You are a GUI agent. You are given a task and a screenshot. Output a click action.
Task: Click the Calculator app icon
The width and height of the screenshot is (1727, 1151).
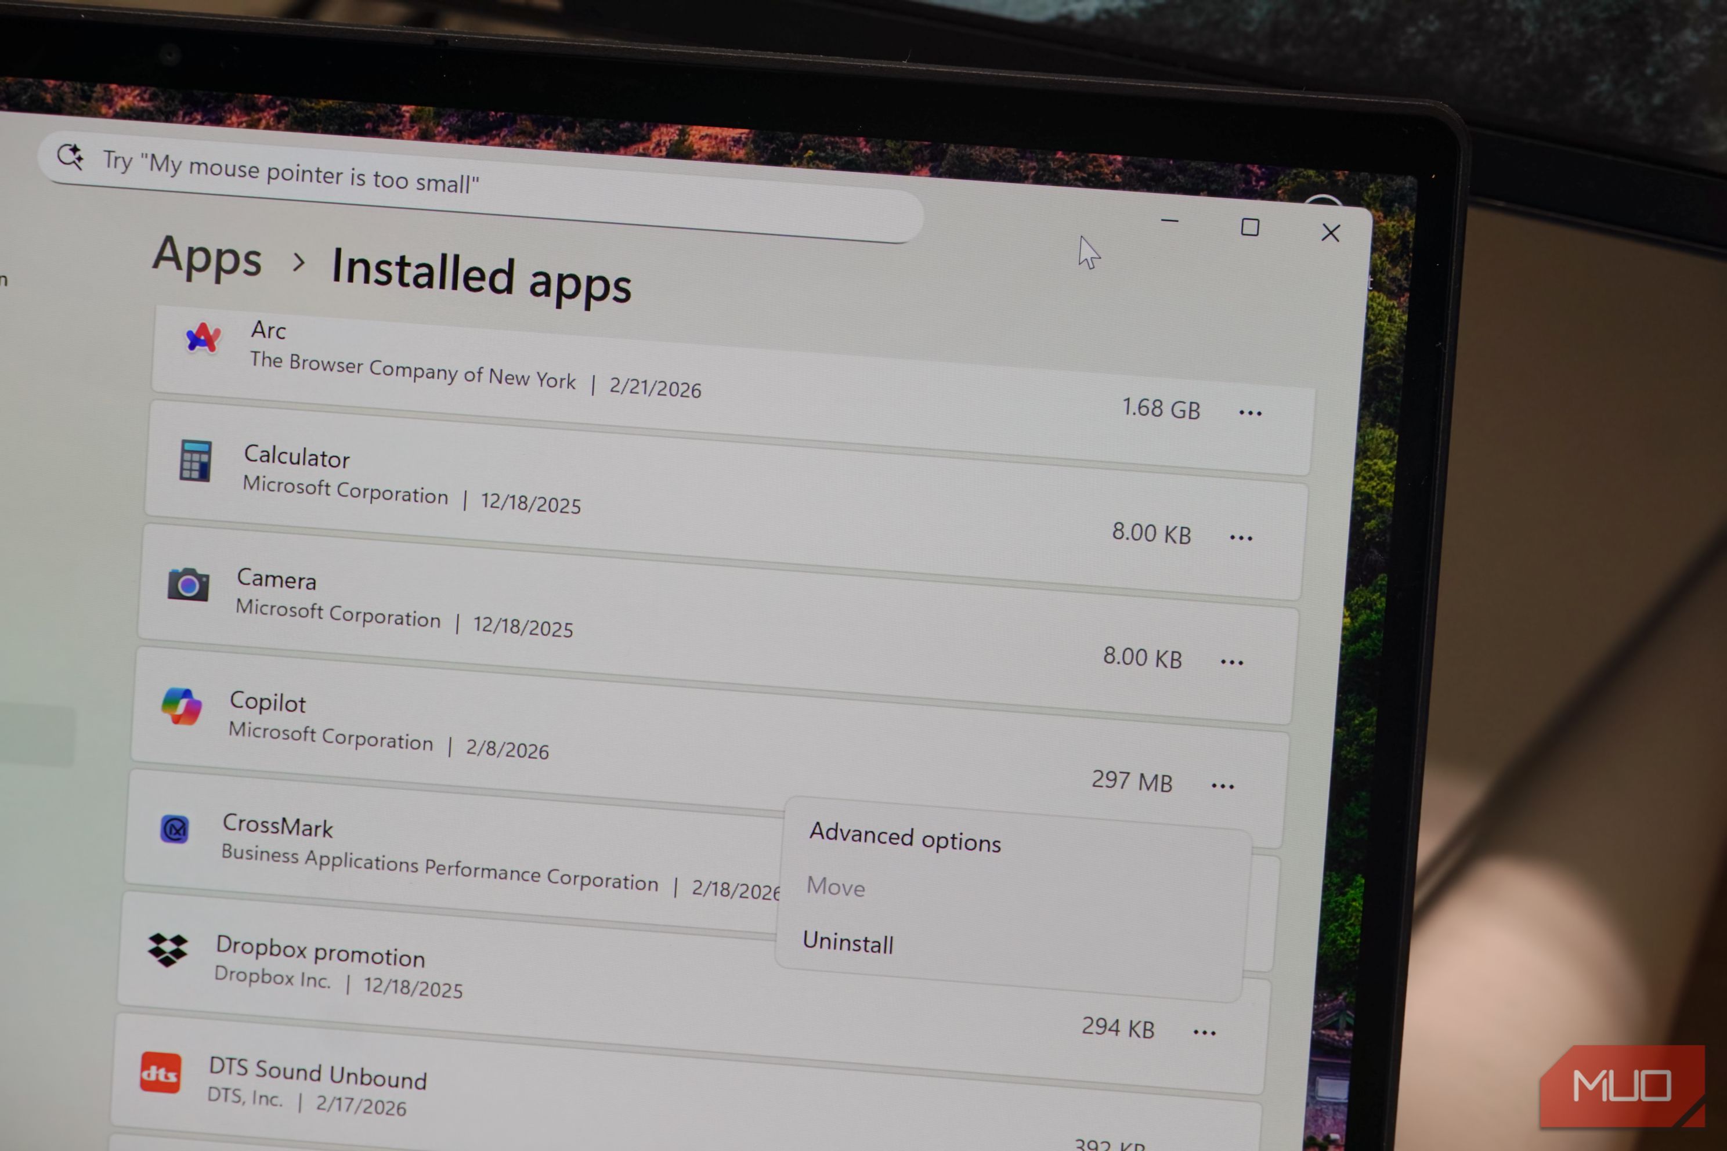click(x=196, y=461)
